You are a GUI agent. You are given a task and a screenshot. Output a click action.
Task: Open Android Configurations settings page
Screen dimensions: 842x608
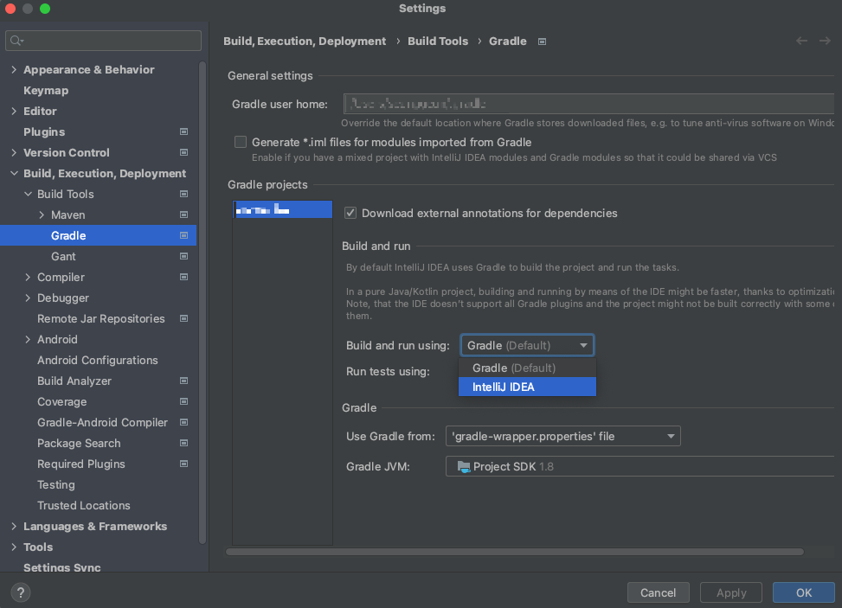[x=97, y=360]
